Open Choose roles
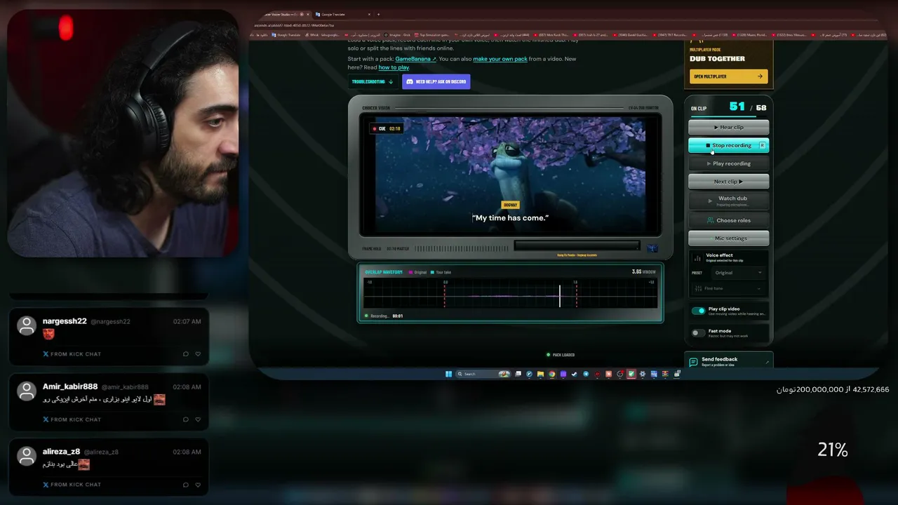The image size is (898, 505). [728, 220]
